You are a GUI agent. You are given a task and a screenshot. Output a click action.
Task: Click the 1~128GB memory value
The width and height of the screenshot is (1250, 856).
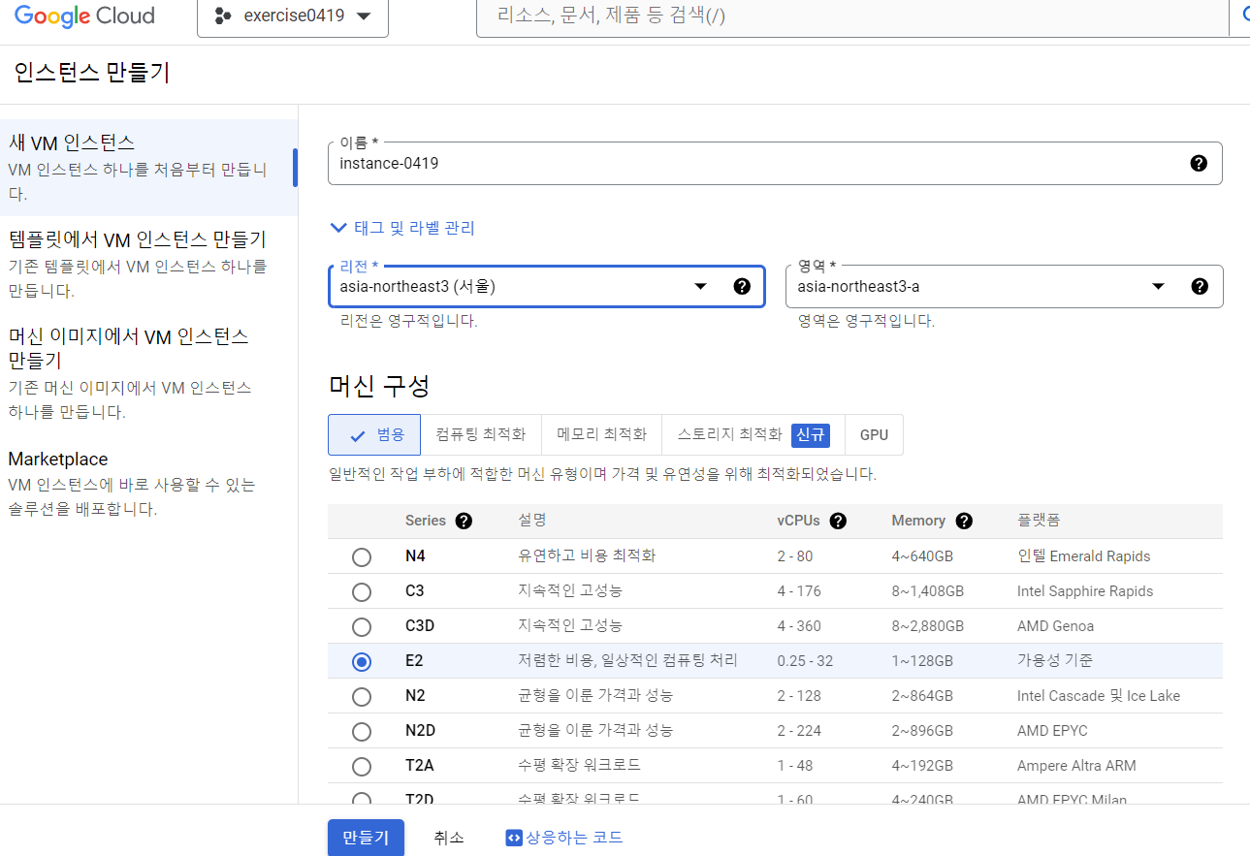pyautogui.click(x=922, y=661)
